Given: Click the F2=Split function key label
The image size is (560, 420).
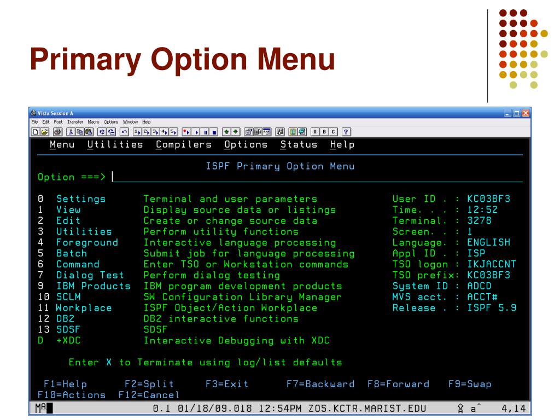Looking at the screenshot, I should coord(149,384).
